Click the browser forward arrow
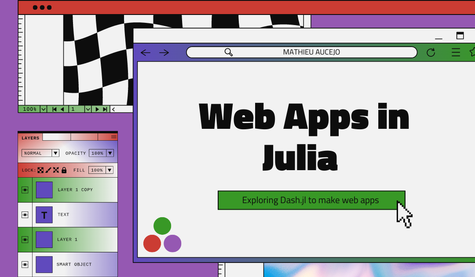Viewport: 475px width, 277px height. click(164, 53)
